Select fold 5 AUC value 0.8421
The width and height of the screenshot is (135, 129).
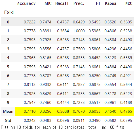point(45,67)
